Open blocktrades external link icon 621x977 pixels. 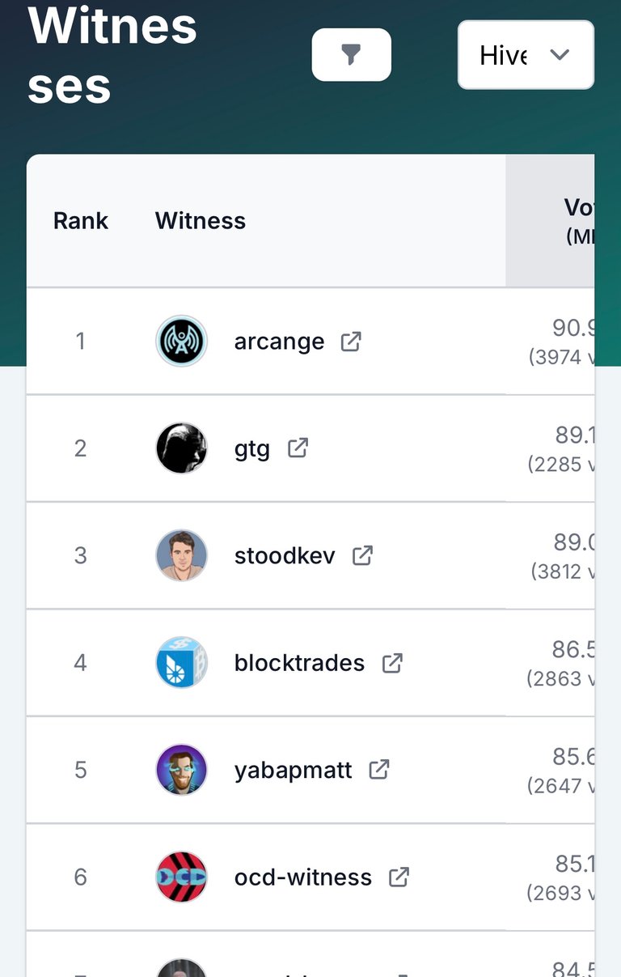[x=392, y=663]
